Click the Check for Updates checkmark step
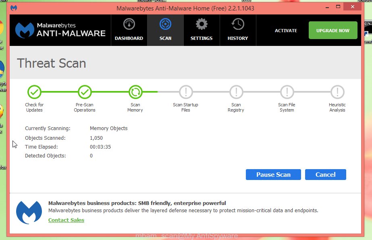The height and width of the screenshot is (240, 372). click(x=34, y=92)
